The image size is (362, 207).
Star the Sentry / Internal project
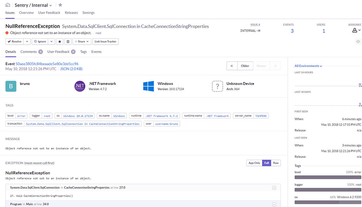point(60,5)
